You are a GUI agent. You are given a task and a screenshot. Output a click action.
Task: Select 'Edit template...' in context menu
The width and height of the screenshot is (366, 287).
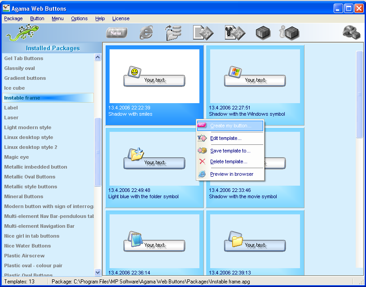click(225, 138)
